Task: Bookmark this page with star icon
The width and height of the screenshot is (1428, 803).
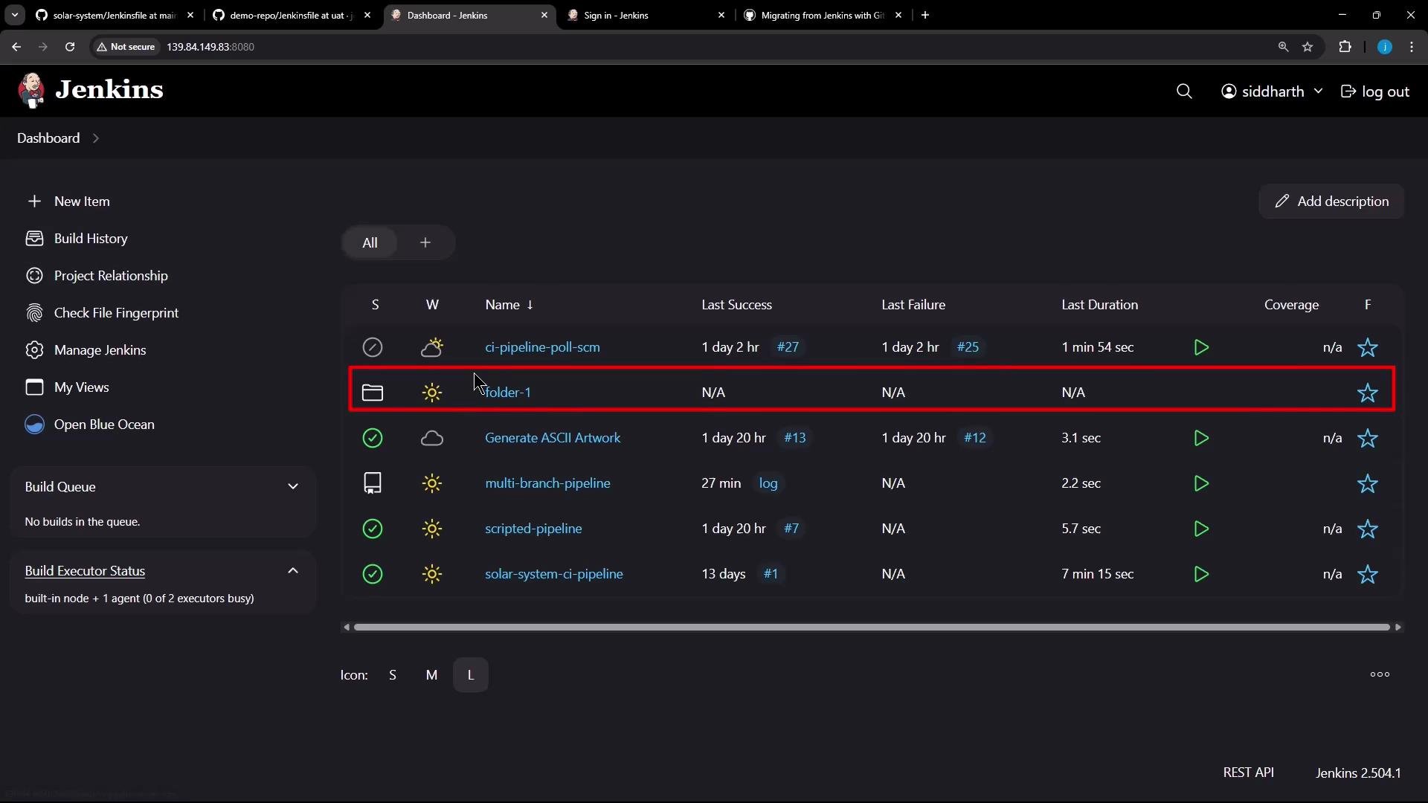Action: (x=1308, y=47)
